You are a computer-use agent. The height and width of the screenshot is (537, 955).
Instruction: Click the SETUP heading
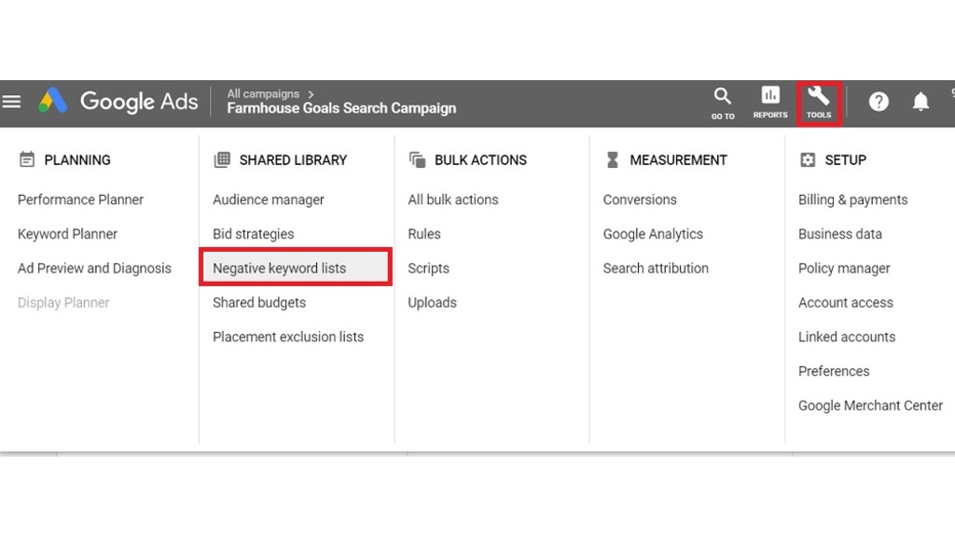coord(845,160)
